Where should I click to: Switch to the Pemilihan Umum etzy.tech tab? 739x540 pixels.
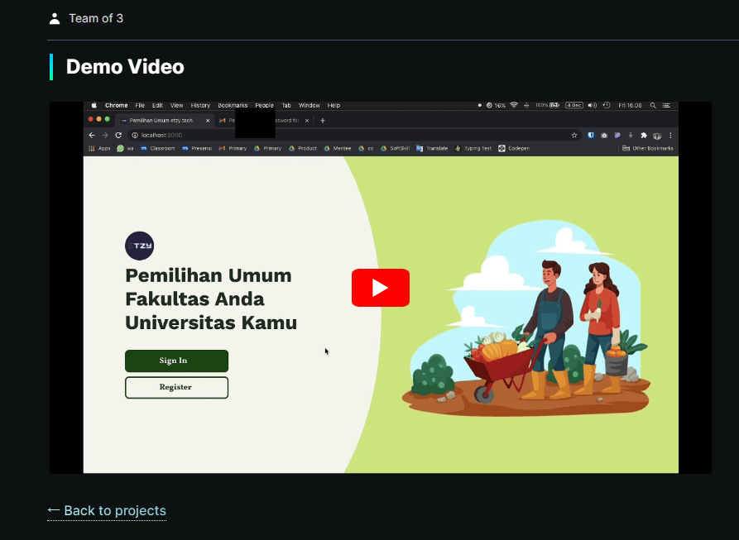coord(161,120)
